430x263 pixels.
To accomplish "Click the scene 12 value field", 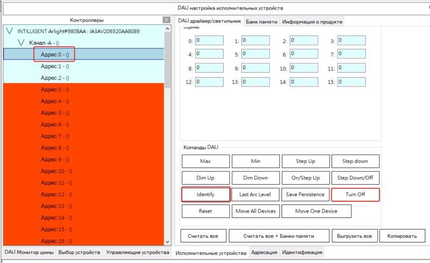I will point(209,82).
